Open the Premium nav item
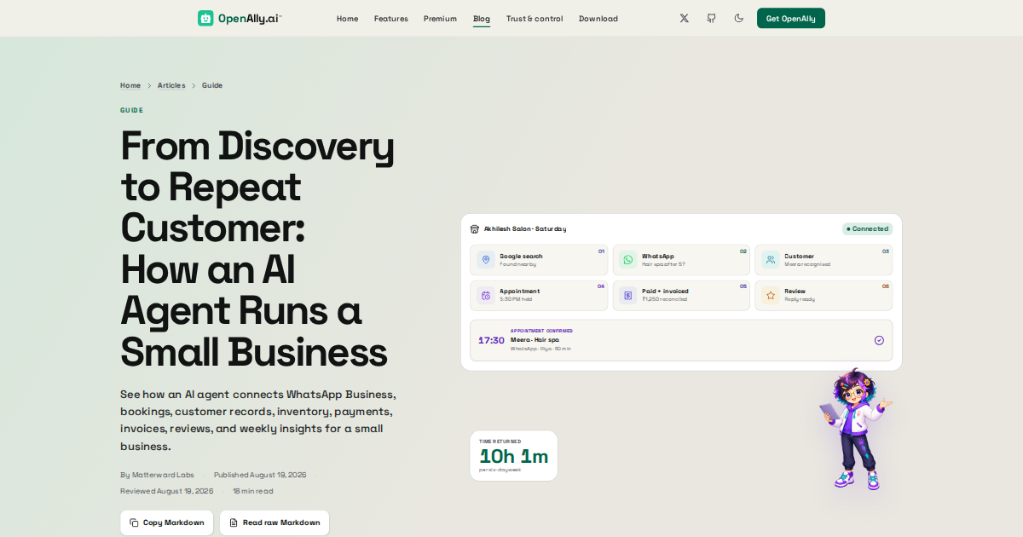 pos(440,19)
